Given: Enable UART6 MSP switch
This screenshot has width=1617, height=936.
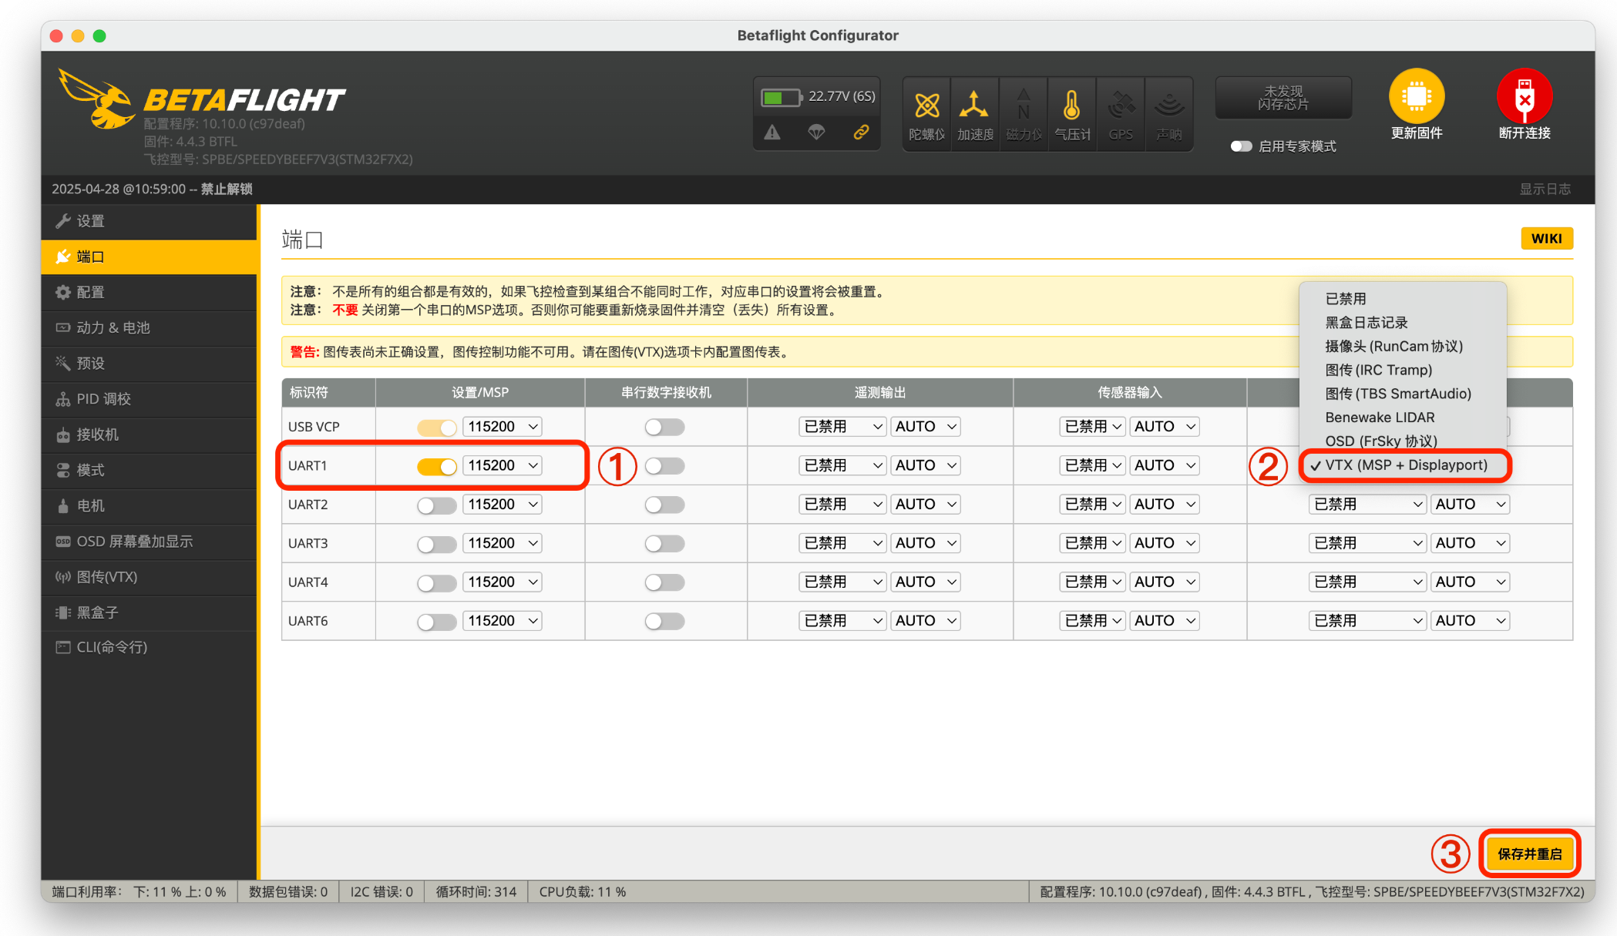Looking at the screenshot, I should point(436,621).
